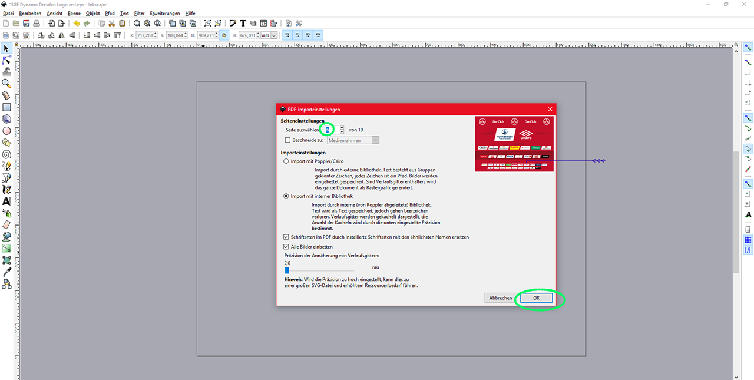Toggle the width-height lock icon
Screen dimensions: 754x380
(x=224, y=35)
